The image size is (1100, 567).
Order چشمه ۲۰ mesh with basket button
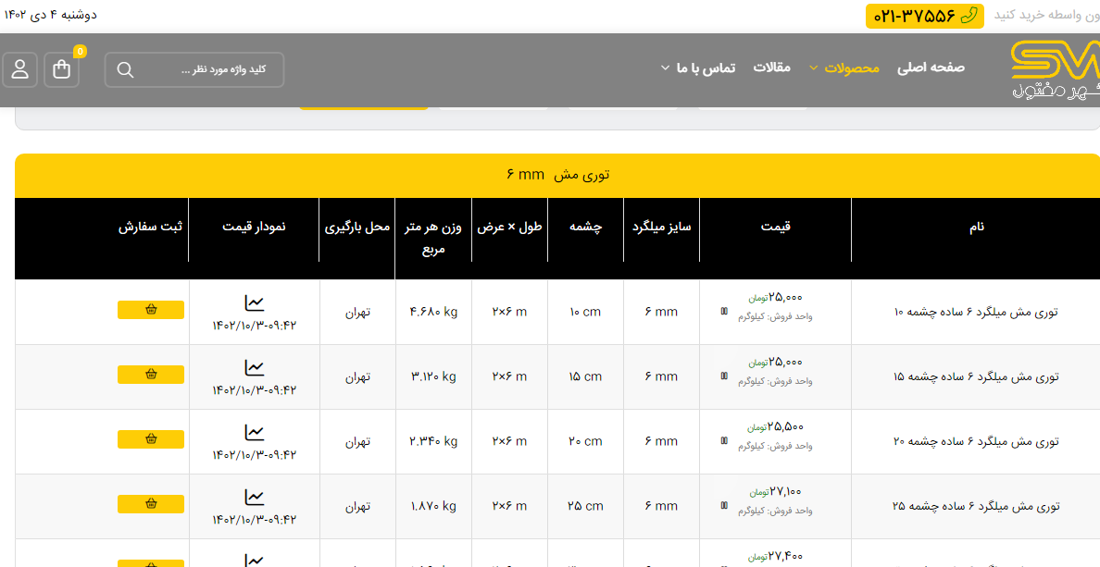click(151, 439)
